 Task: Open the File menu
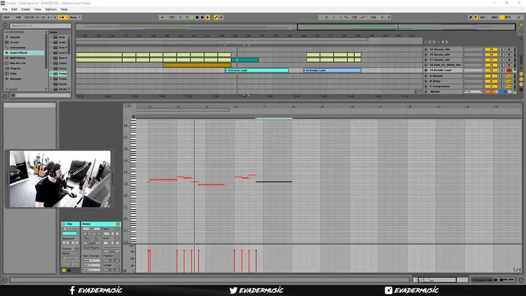(5, 9)
